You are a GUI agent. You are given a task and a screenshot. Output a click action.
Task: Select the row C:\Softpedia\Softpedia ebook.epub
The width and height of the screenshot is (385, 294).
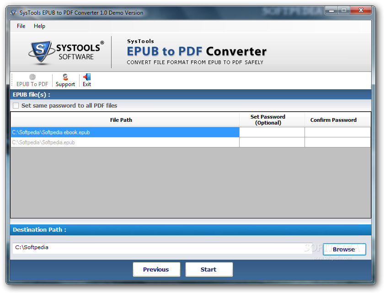[x=125, y=132]
